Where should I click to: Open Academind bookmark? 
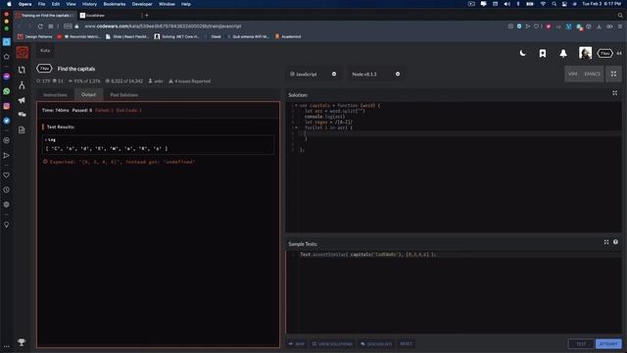pyautogui.click(x=288, y=36)
